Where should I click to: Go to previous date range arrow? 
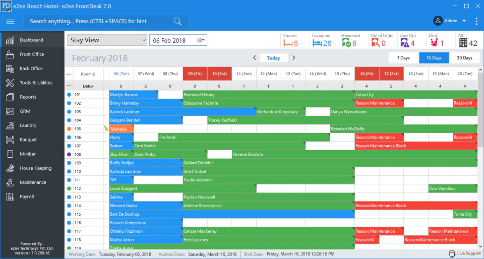coord(254,57)
